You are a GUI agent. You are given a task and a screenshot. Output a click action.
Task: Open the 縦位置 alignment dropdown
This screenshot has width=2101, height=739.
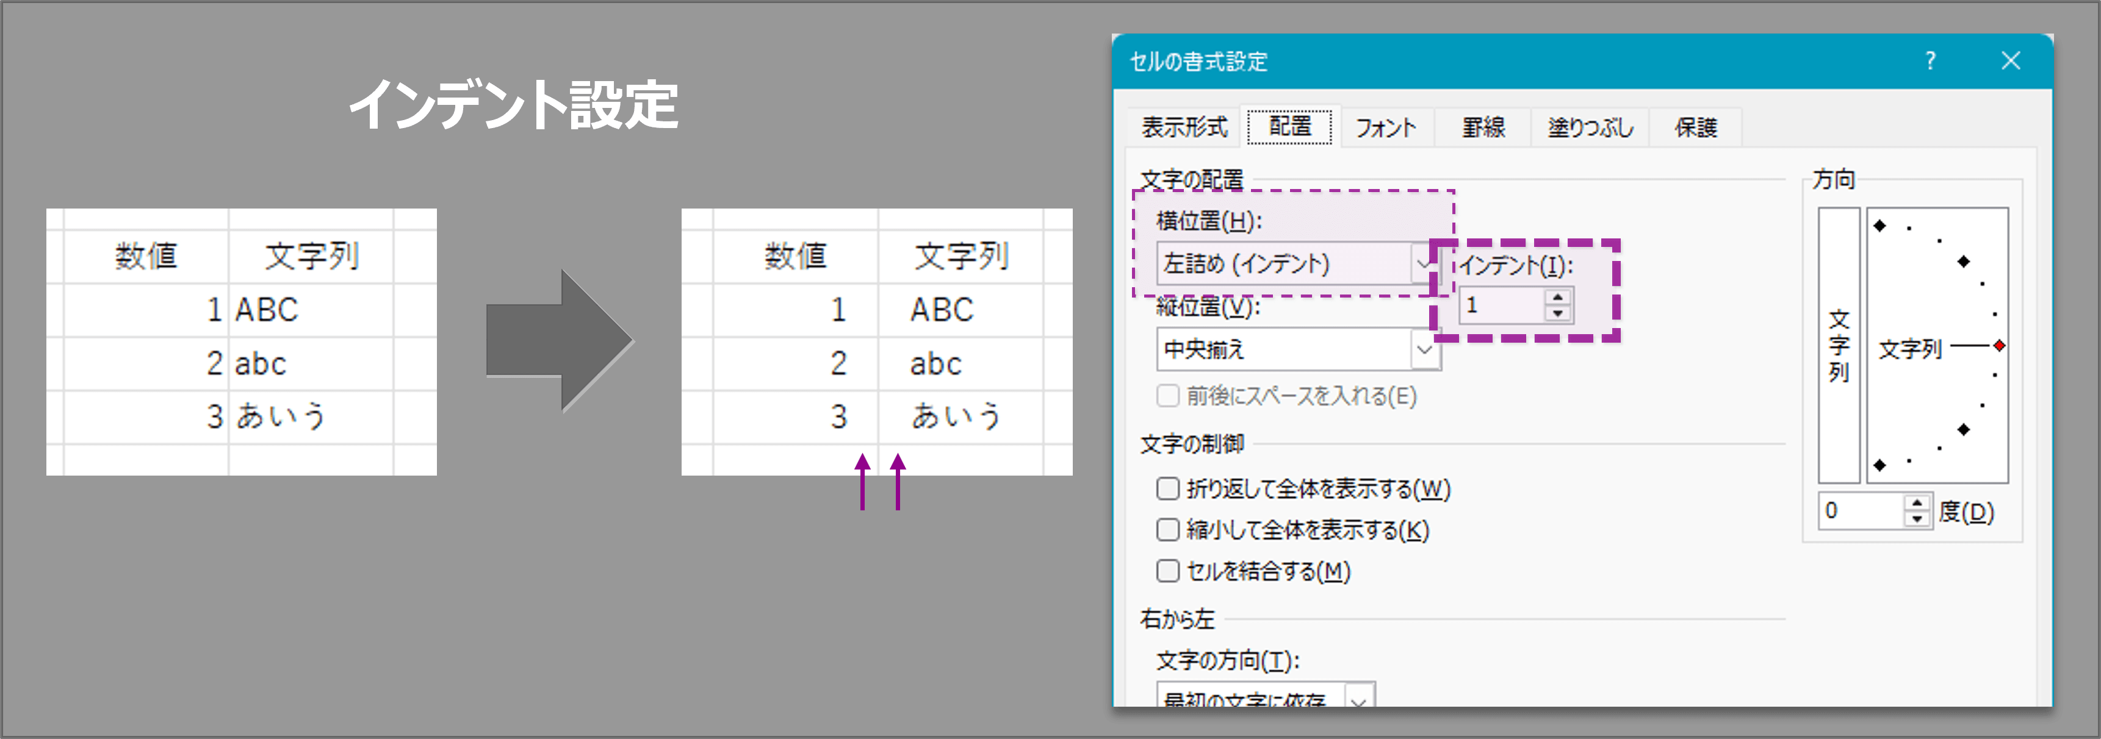[1427, 351]
